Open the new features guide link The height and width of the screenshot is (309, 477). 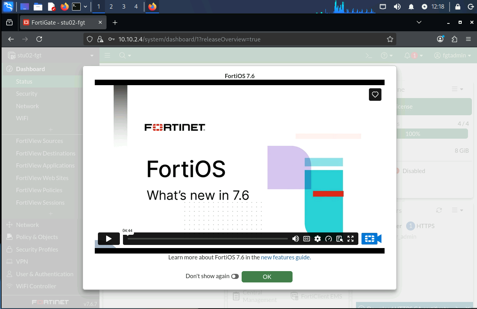pyautogui.click(x=286, y=257)
